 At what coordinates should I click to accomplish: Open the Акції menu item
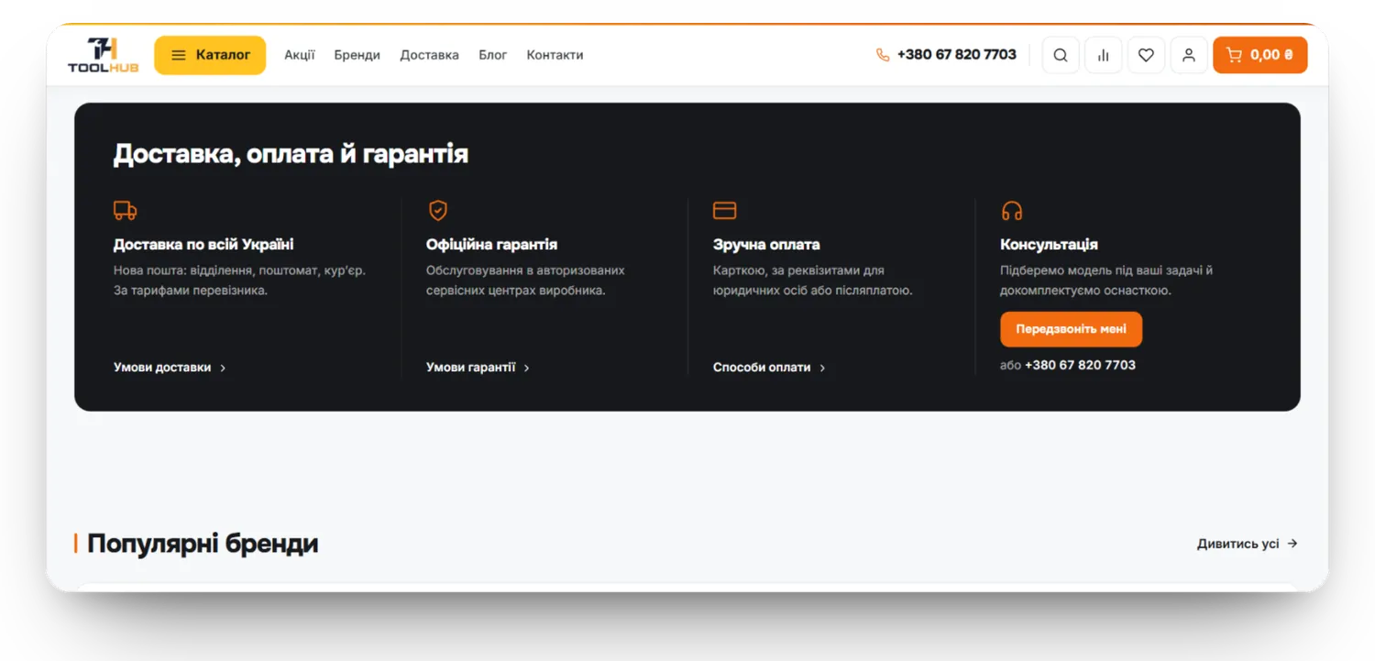coord(299,55)
